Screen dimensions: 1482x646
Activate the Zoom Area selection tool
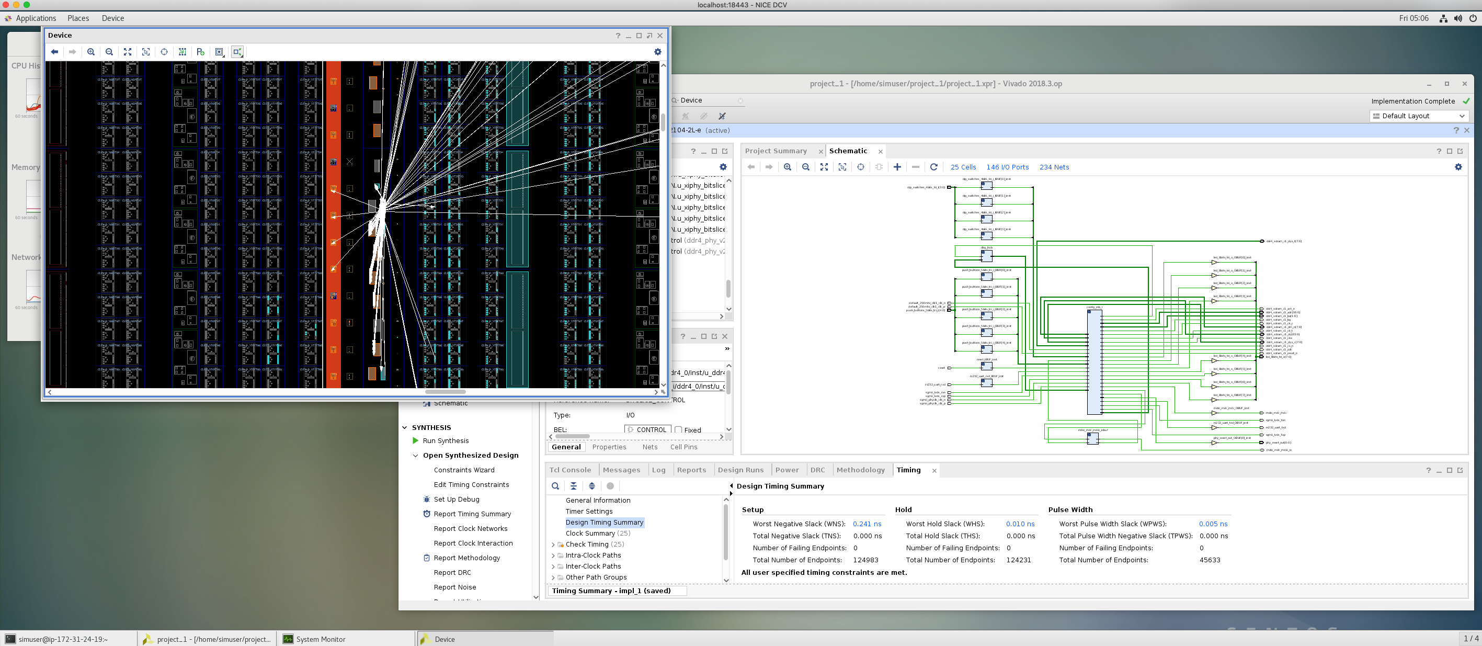[x=145, y=52]
